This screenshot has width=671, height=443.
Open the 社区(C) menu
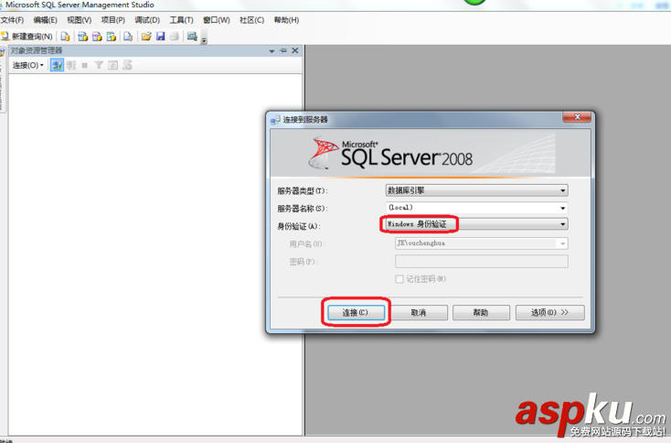(x=251, y=20)
